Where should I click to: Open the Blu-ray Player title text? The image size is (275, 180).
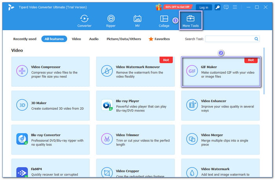(x=128, y=101)
